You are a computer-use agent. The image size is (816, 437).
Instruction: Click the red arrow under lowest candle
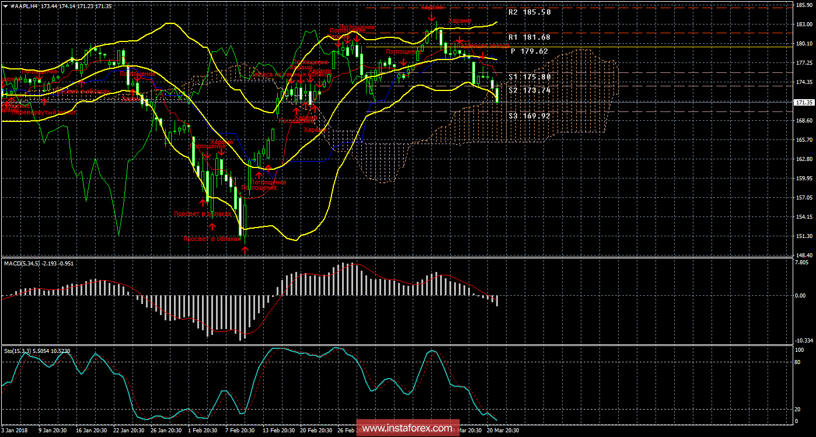(x=245, y=250)
